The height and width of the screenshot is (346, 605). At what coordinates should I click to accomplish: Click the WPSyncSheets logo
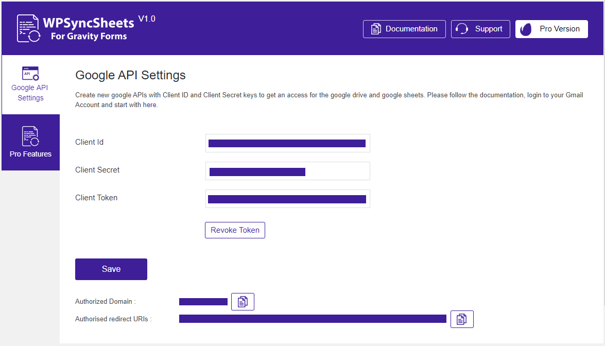pos(76,28)
